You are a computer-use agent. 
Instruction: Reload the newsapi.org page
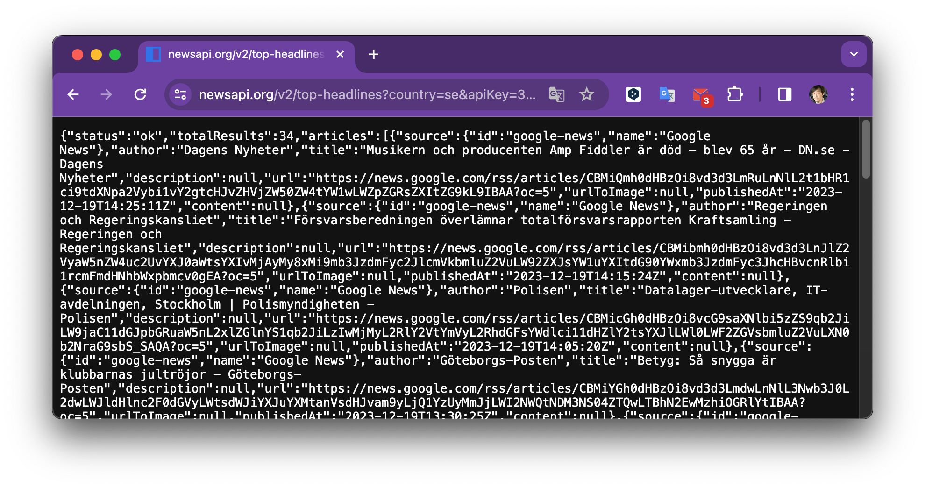[140, 95]
